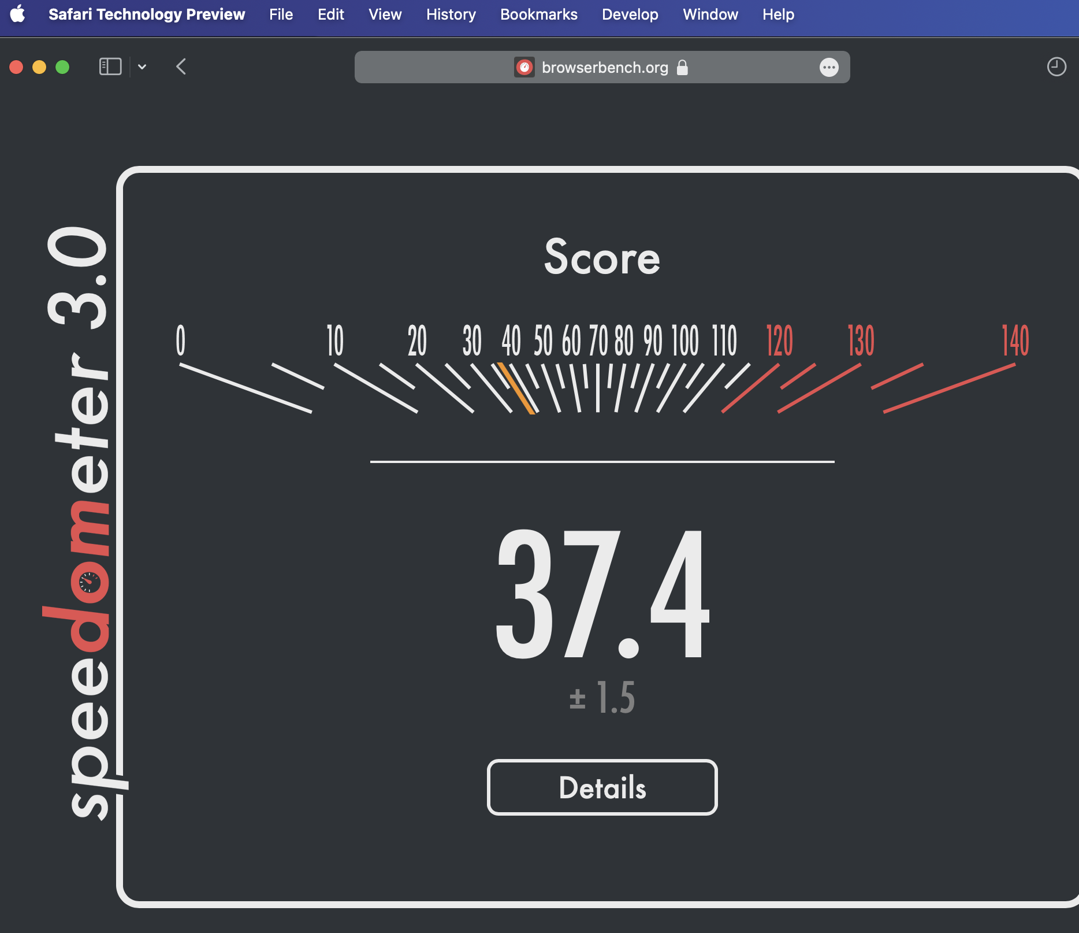Open the View menu
Viewport: 1079px width, 933px height.
tap(385, 14)
